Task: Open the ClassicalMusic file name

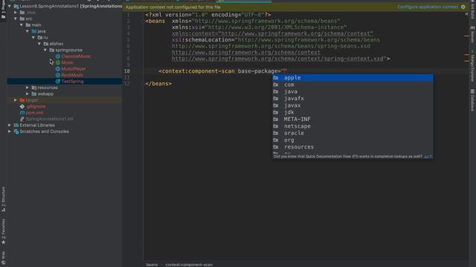Action: [x=76, y=56]
